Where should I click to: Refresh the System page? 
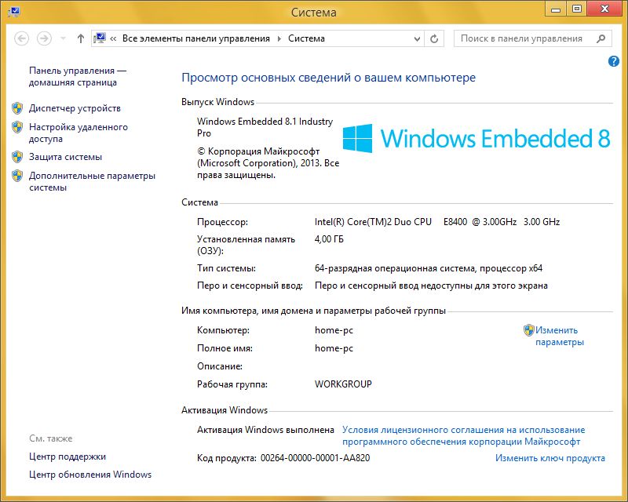tap(434, 39)
